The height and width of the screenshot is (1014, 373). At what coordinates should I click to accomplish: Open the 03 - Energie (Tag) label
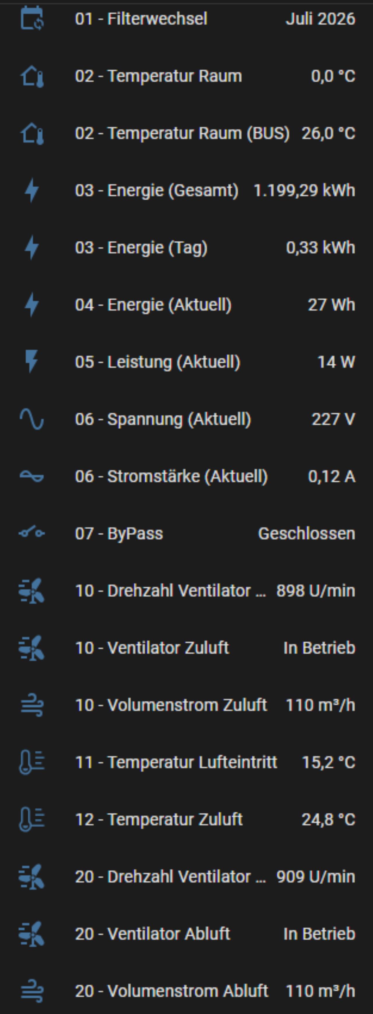(x=141, y=248)
